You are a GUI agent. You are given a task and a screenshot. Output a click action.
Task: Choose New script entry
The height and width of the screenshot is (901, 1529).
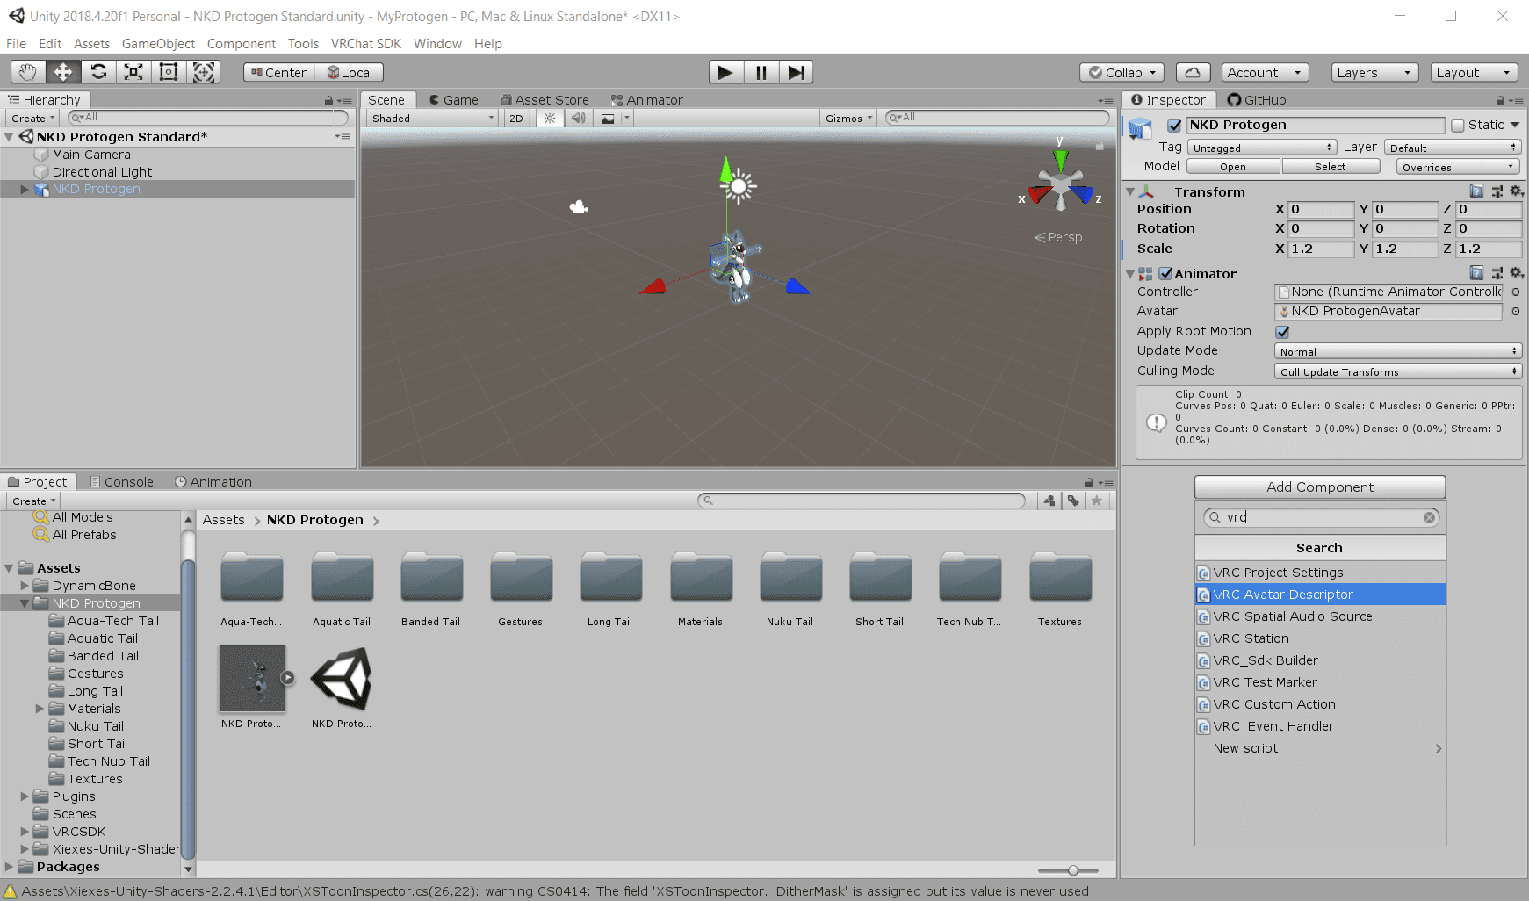point(1320,748)
